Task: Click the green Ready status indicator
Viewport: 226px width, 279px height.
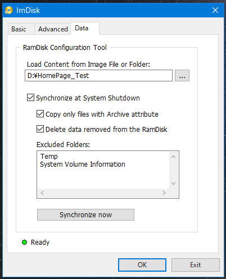Action: (x=24, y=243)
